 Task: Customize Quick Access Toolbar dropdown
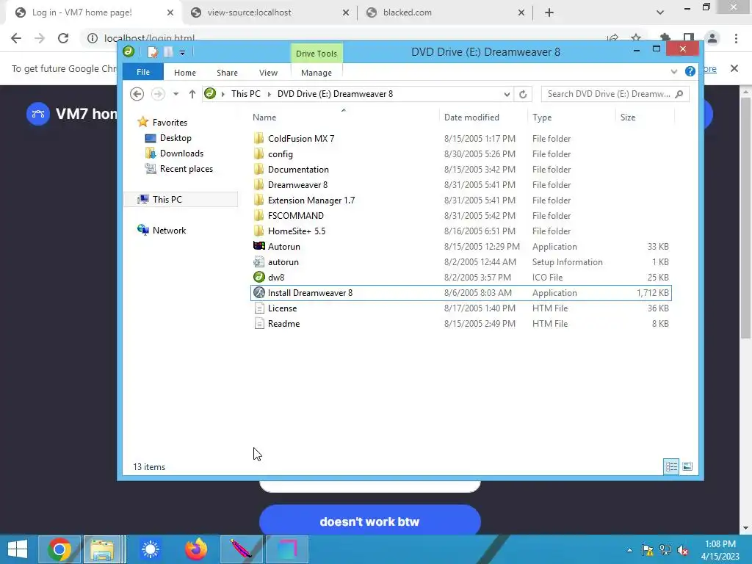coord(182,52)
